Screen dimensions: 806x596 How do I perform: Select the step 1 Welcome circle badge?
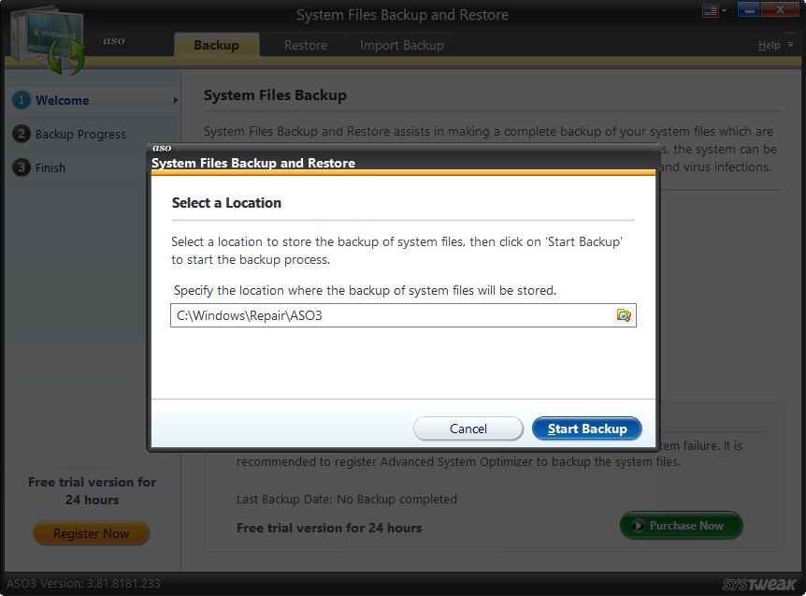tap(20, 100)
